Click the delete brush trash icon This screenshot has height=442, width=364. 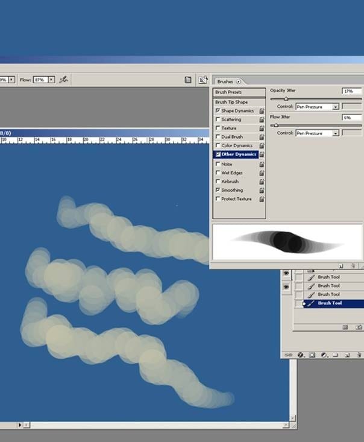pyautogui.click(x=354, y=265)
